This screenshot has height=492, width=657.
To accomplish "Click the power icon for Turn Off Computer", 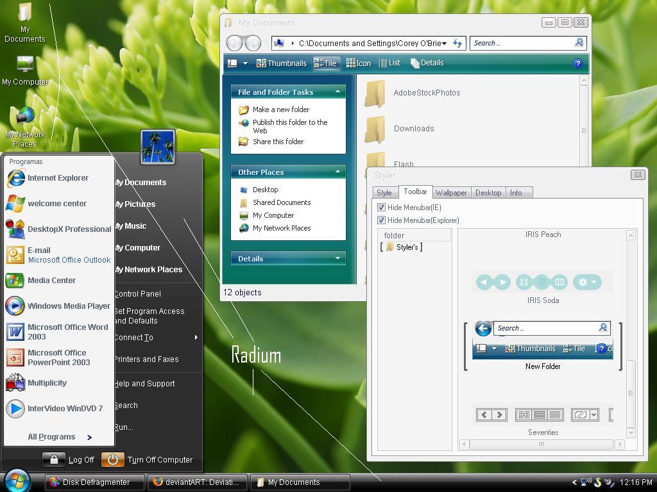I will coord(113,460).
